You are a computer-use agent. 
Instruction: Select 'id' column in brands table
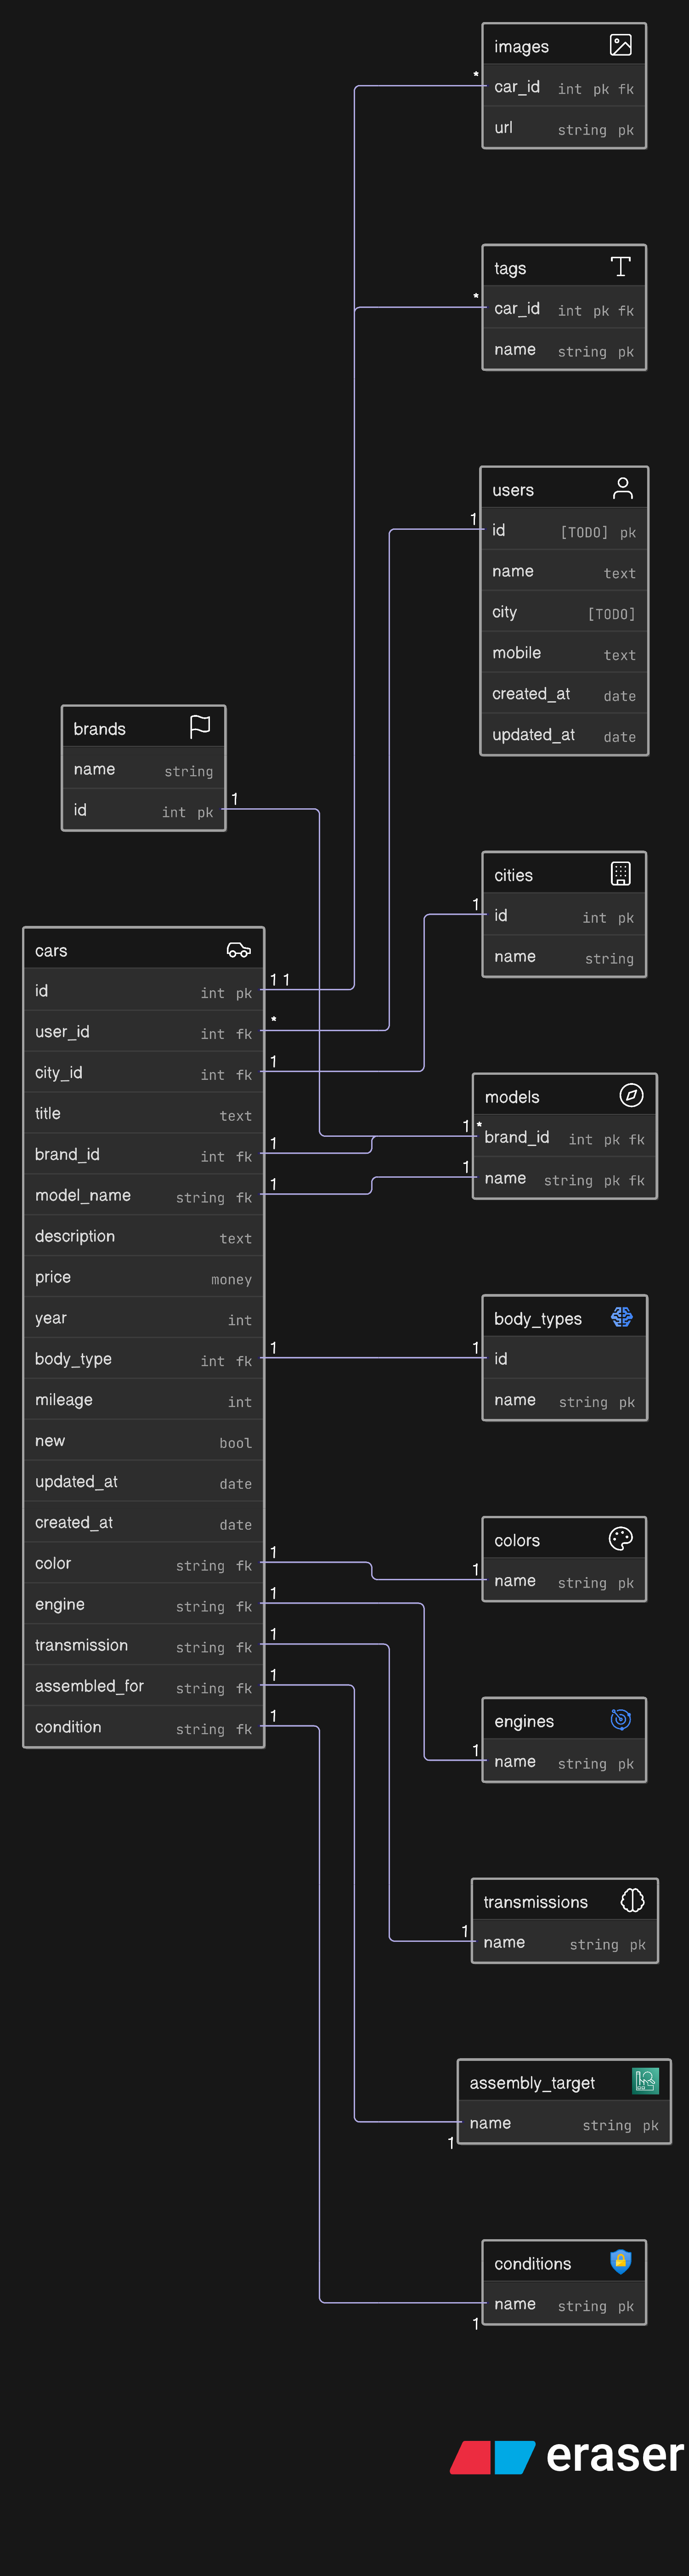tap(143, 810)
